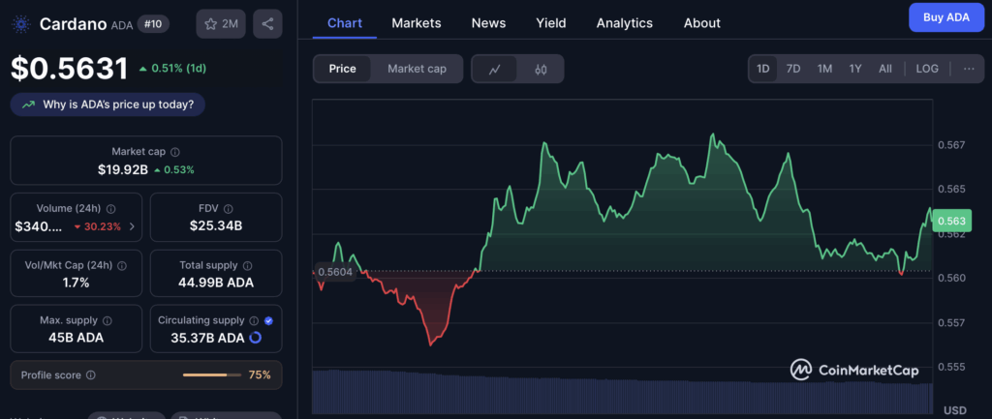
Task: Click the FDV info icon
Action: pyautogui.click(x=229, y=209)
